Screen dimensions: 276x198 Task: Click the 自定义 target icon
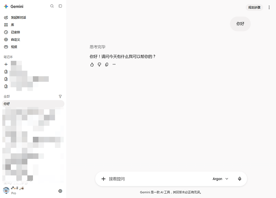pyautogui.click(x=6, y=40)
